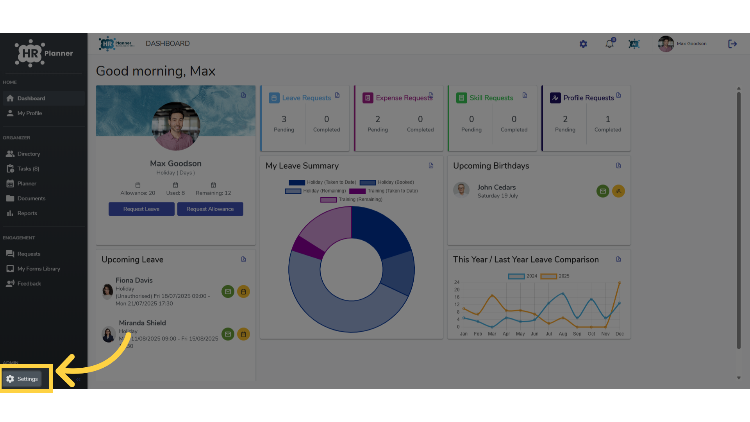The width and height of the screenshot is (750, 422).
Task: Click the dashboard vertical scrollbar
Action: [x=739, y=221]
